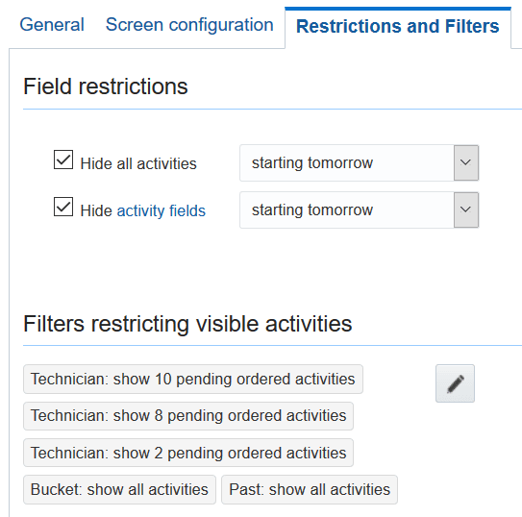The width and height of the screenshot is (522, 517).
Task: Click the Bucket: show all activities filter
Action: pos(119,490)
